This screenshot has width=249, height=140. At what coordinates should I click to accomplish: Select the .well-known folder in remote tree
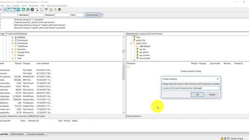(x=144, y=46)
